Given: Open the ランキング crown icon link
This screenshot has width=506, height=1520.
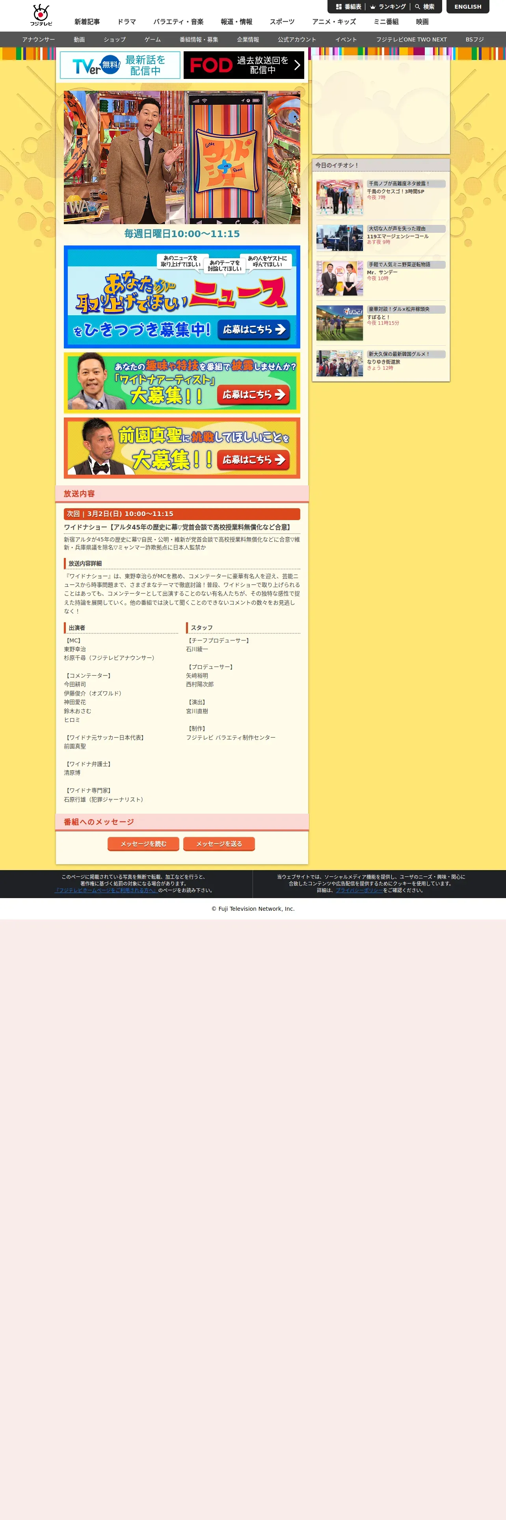Looking at the screenshot, I should pyautogui.click(x=388, y=6).
